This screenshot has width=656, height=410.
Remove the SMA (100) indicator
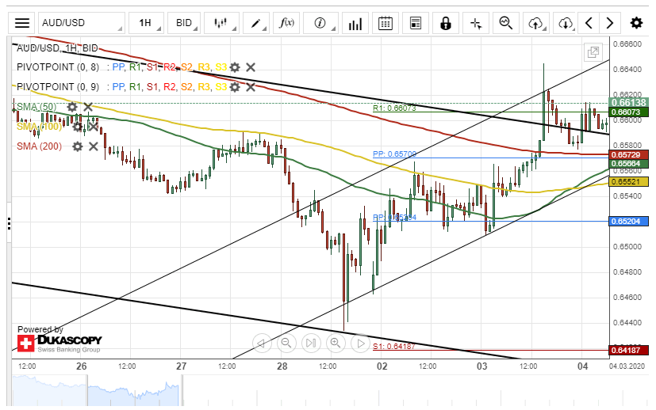click(93, 127)
